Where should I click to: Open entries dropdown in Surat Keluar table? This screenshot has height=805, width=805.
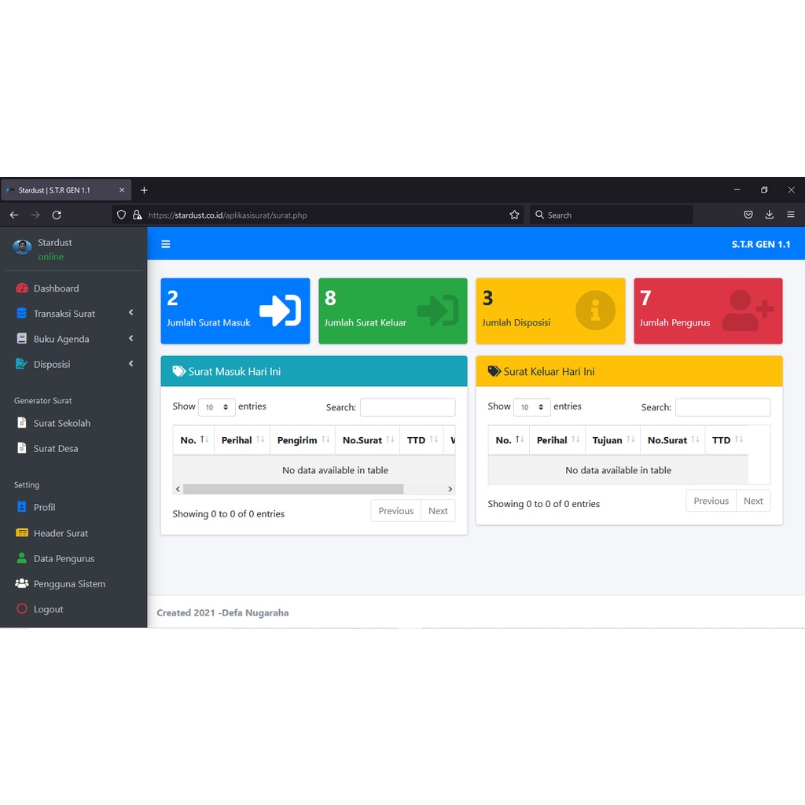(x=531, y=407)
